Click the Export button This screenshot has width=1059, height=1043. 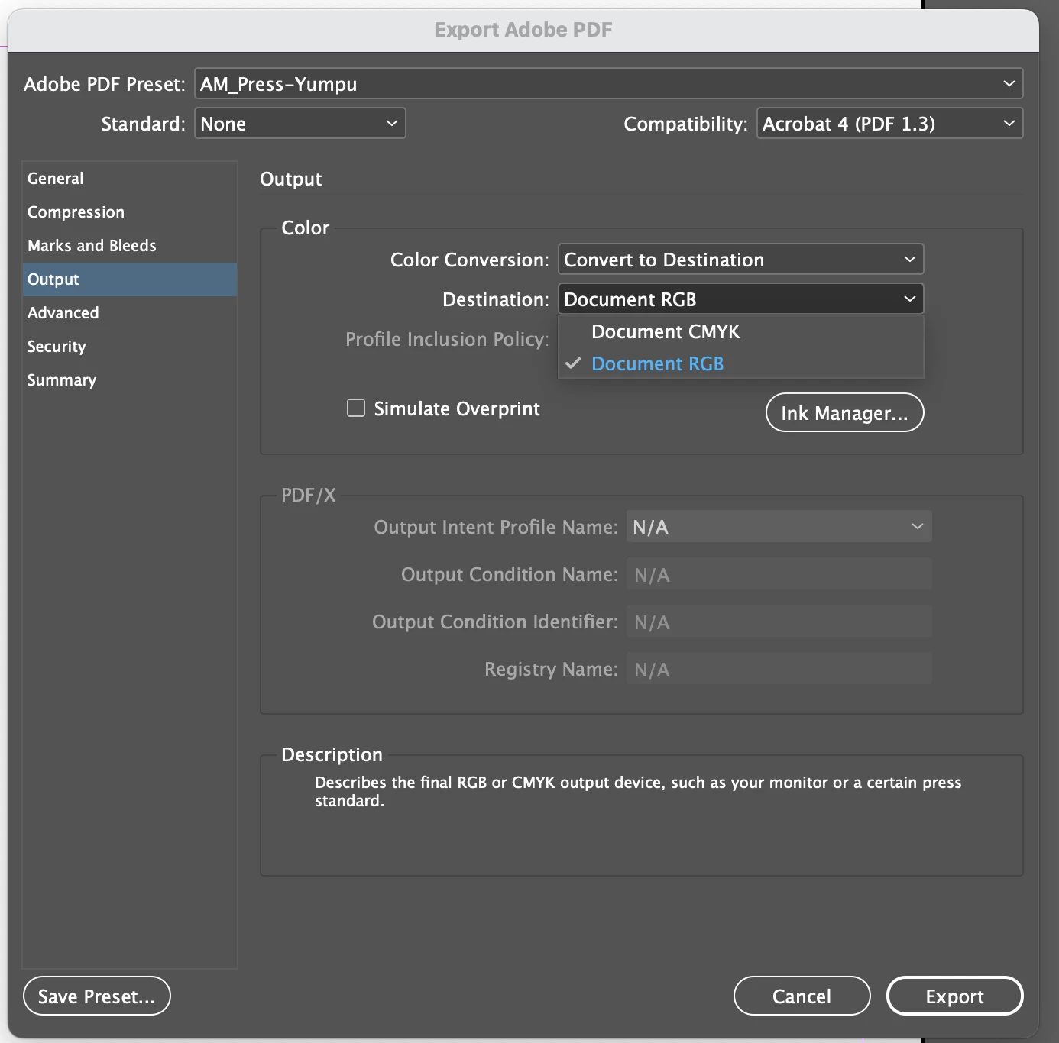pos(954,996)
